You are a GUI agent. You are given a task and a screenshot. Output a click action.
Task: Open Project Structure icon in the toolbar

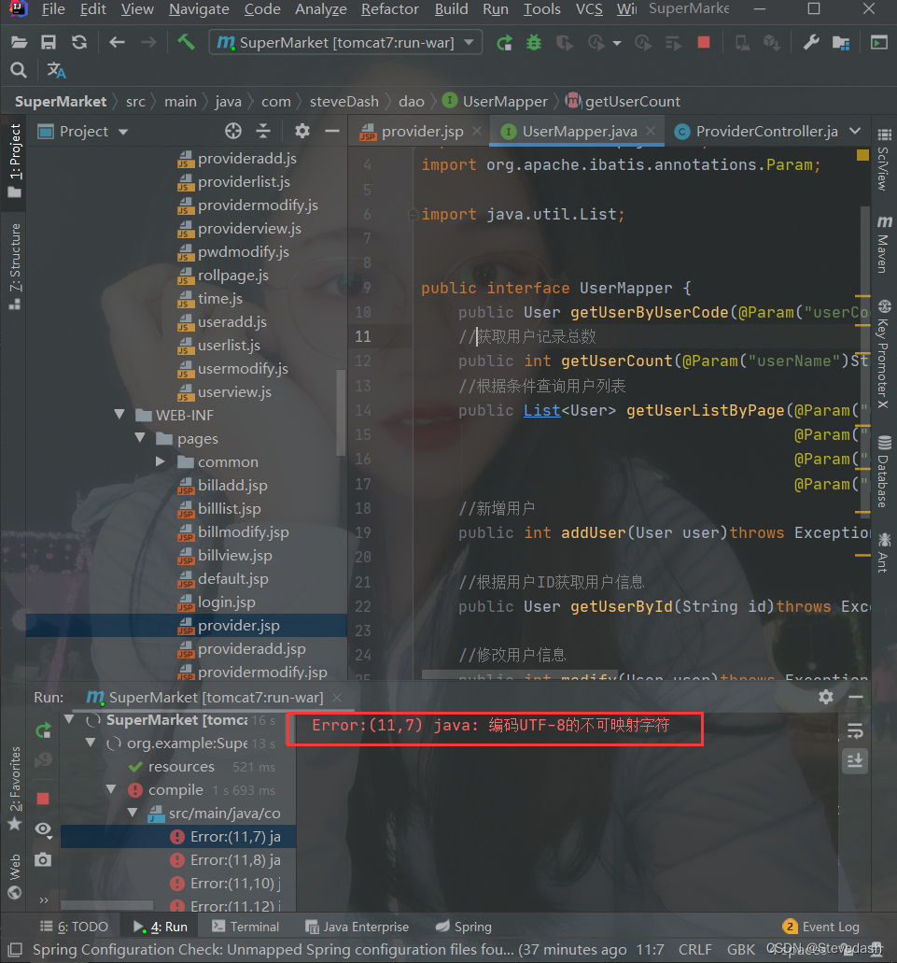(841, 42)
